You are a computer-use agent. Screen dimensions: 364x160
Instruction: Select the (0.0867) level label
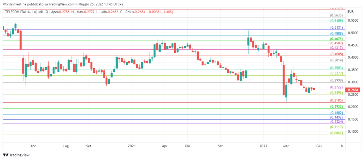click(x=336, y=133)
